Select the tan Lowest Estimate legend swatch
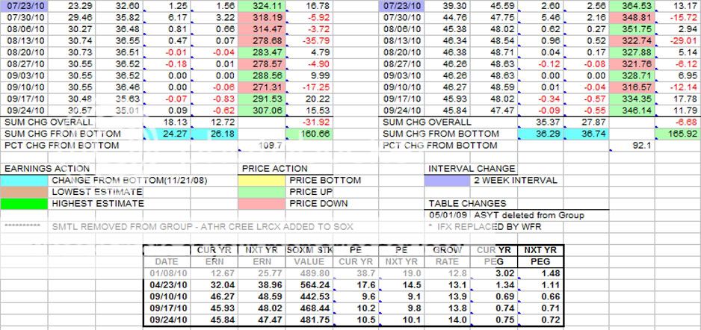This screenshot has height=330, width=701. (x=24, y=192)
